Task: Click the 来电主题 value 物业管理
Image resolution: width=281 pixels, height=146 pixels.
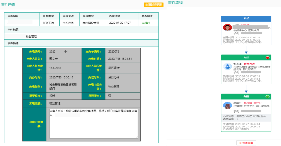Action: tap(55, 103)
